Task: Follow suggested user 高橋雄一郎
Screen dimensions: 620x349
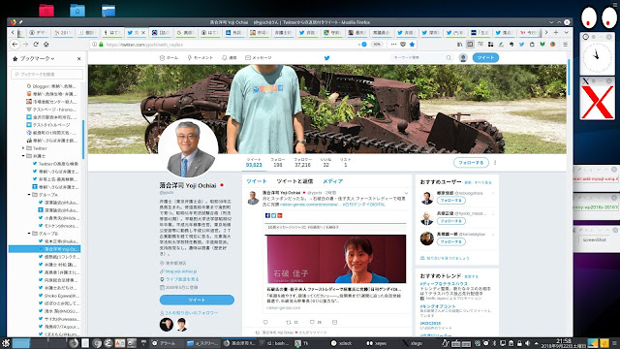Action: click(451, 241)
